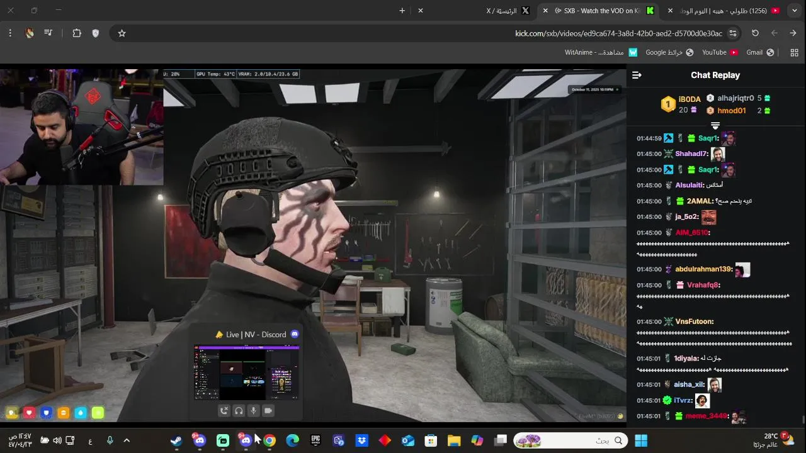
Task: Open Microsoft Store from taskbar
Action: pyautogui.click(x=431, y=440)
